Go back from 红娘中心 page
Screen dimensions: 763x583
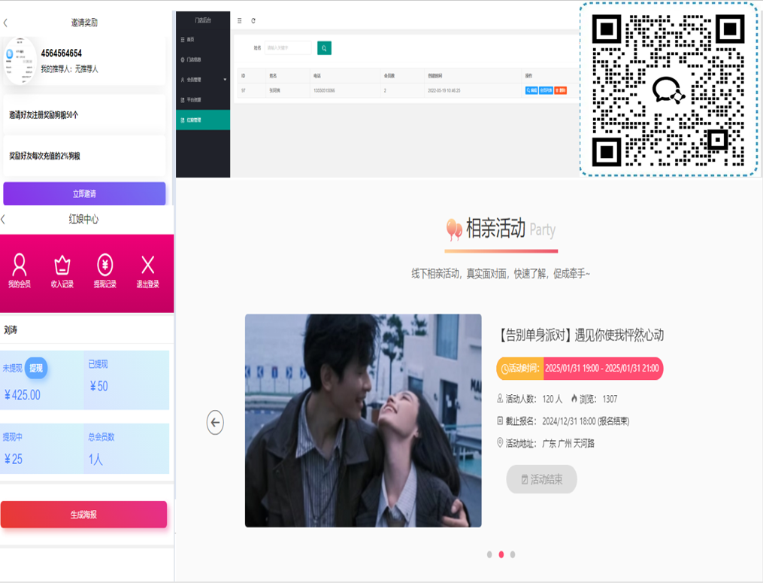tap(4, 220)
